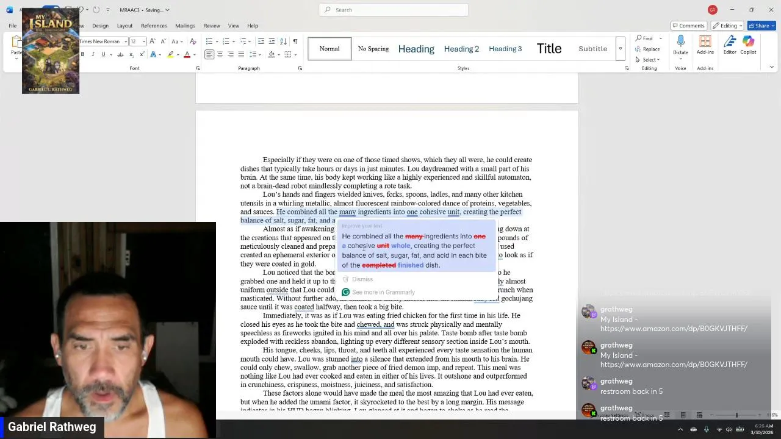The width and height of the screenshot is (781, 439).
Task: Open Font dialog launcher
Action: point(198,68)
